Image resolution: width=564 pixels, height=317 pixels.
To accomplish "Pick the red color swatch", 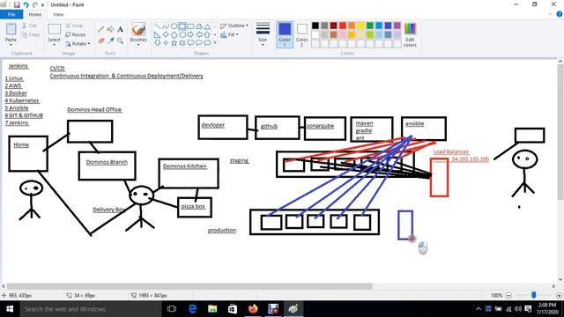I will point(343,26).
